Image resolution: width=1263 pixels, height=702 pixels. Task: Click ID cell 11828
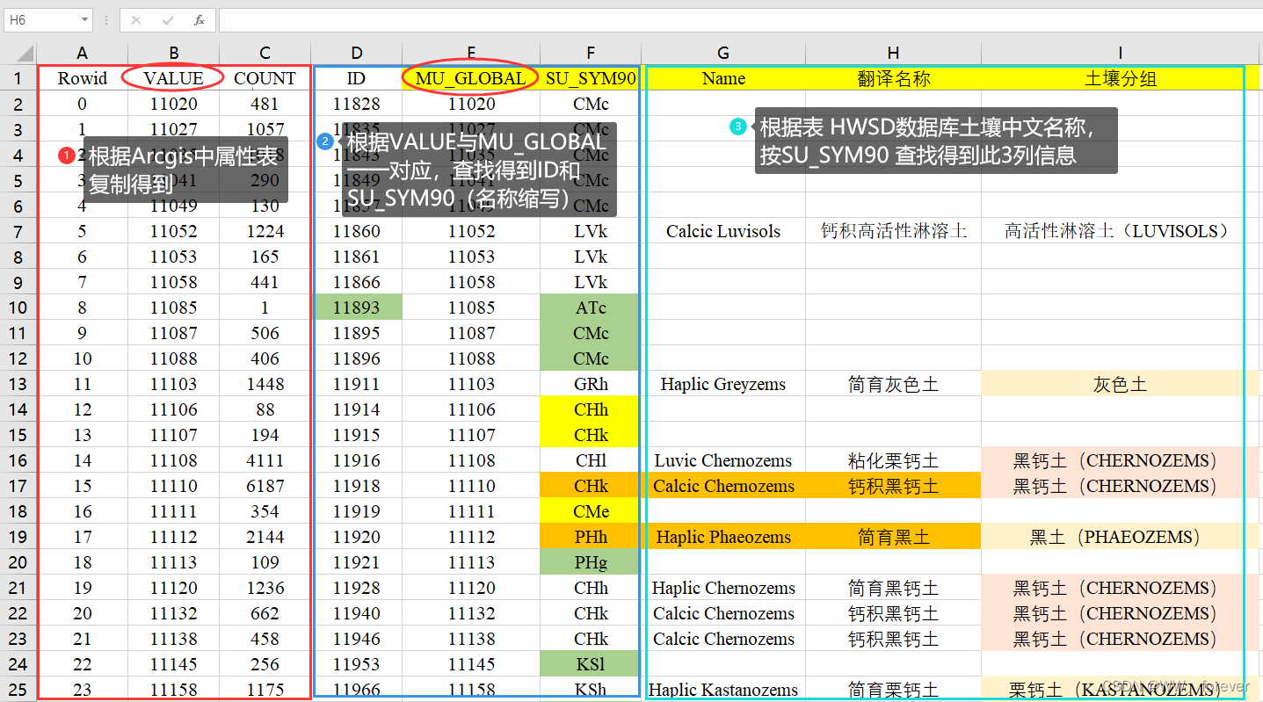click(x=357, y=104)
